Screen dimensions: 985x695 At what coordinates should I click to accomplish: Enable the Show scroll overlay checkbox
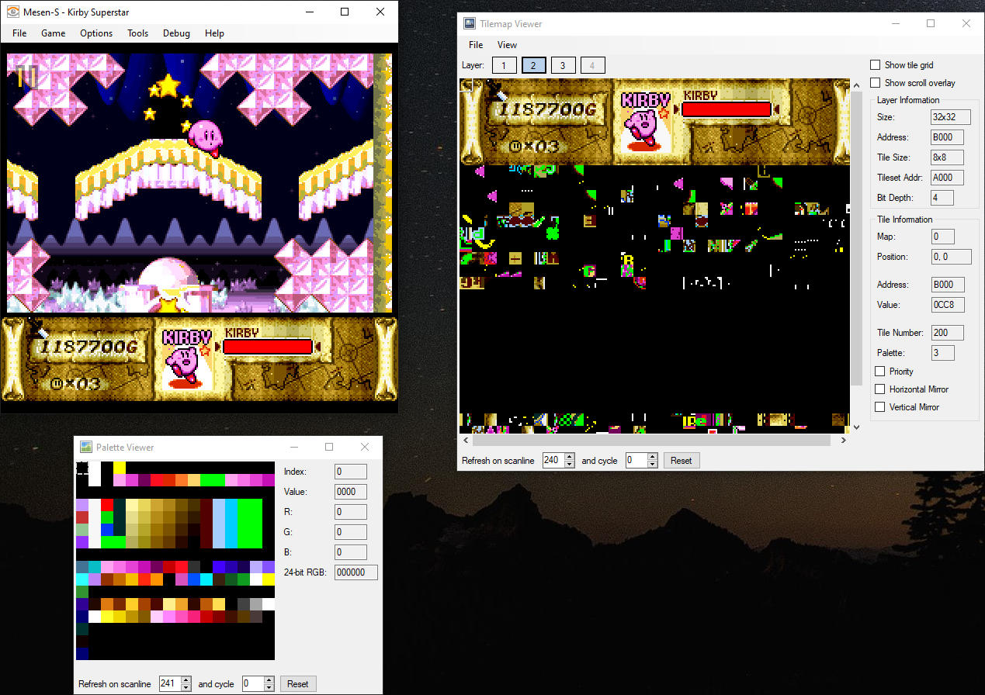coord(876,83)
